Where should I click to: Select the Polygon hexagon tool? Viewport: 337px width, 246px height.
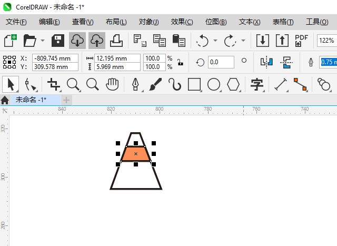coord(233,84)
